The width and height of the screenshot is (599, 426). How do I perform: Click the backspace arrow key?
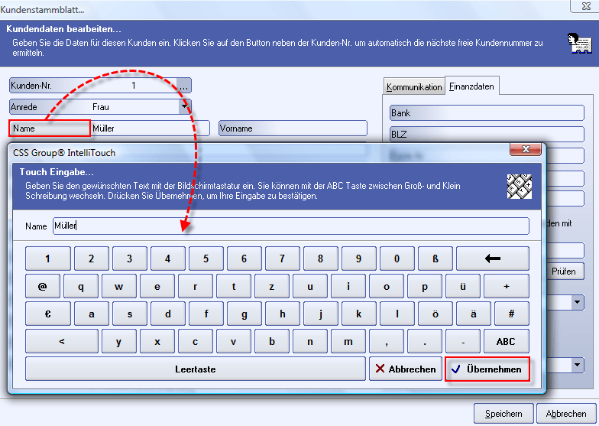point(492,259)
